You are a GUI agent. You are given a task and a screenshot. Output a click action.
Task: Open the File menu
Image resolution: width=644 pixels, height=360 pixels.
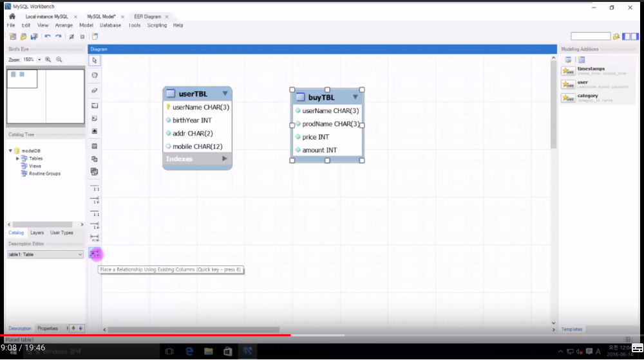[x=11, y=26]
